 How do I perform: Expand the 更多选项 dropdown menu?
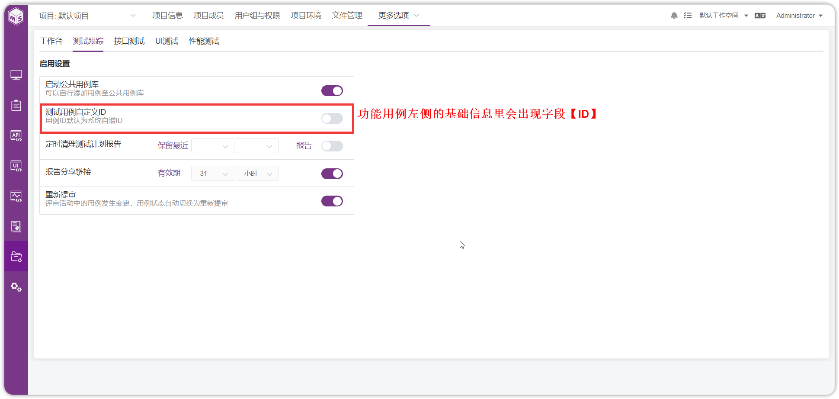coord(398,16)
